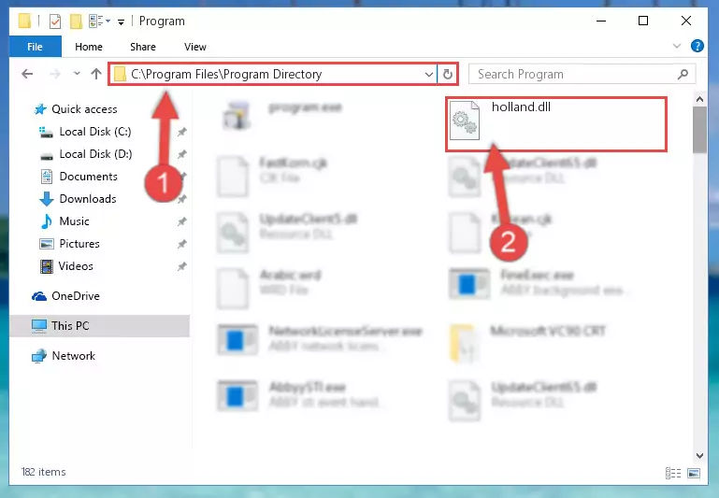
Task: Open the Customize Quick Access Toolbar dropdown
Action: (x=121, y=21)
